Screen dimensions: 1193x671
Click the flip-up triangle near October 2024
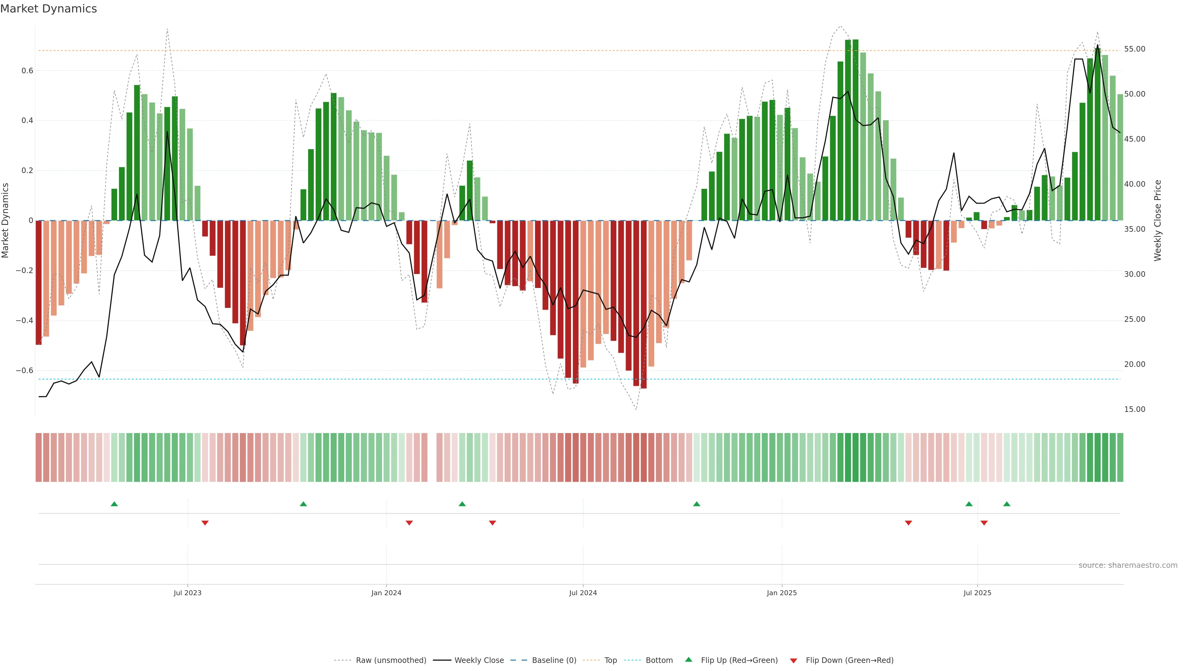697,504
